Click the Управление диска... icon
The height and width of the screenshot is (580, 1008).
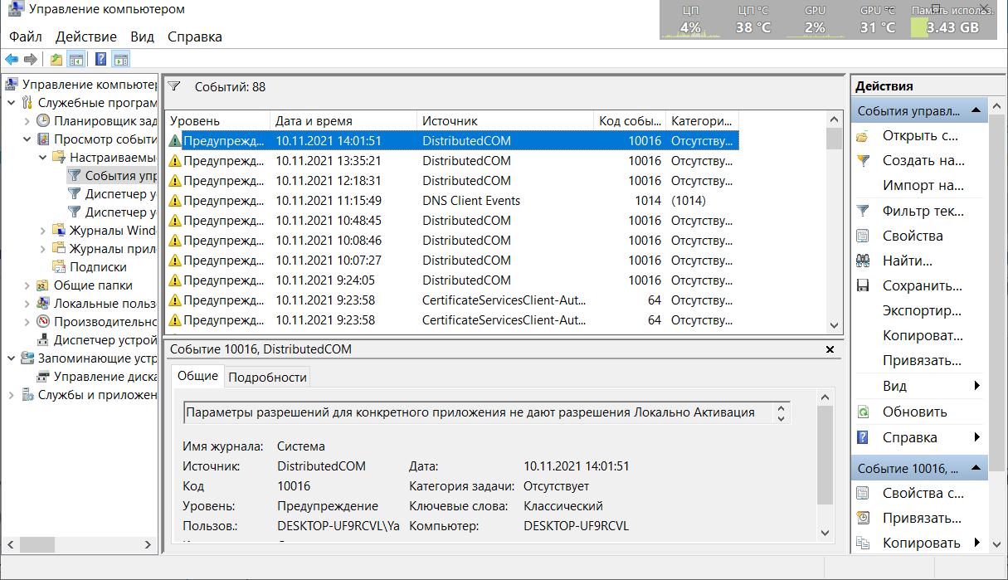coord(43,377)
